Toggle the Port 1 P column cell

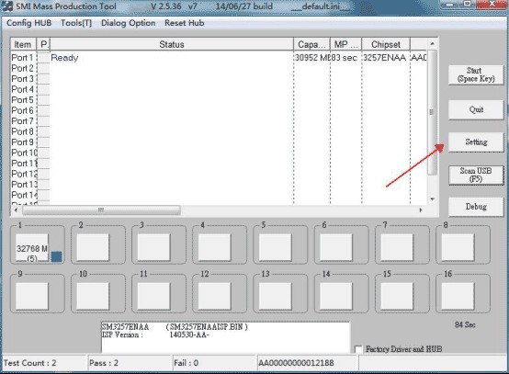[43, 58]
